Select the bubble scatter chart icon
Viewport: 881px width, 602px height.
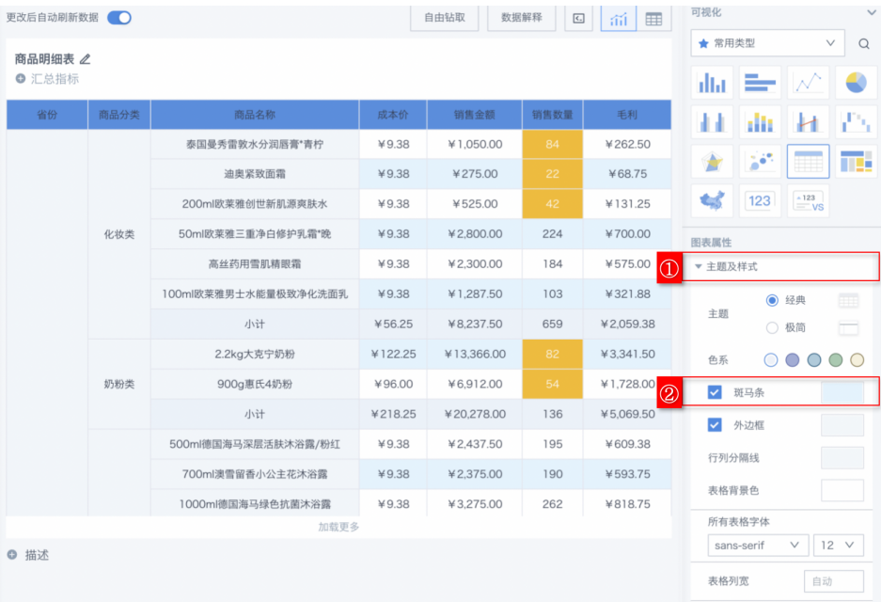(x=760, y=161)
